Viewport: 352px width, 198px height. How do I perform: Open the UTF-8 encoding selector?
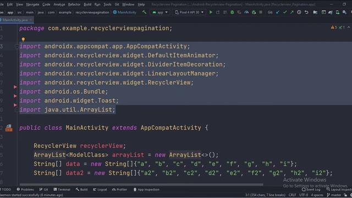click(304, 195)
